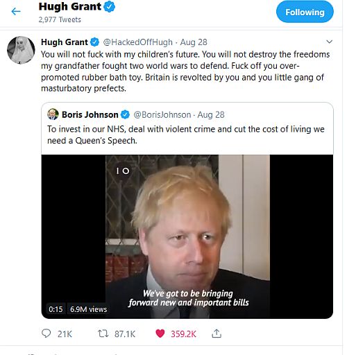
Task: Click the verified badge beside header Hugh Grant
Action: tap(109, 7)
